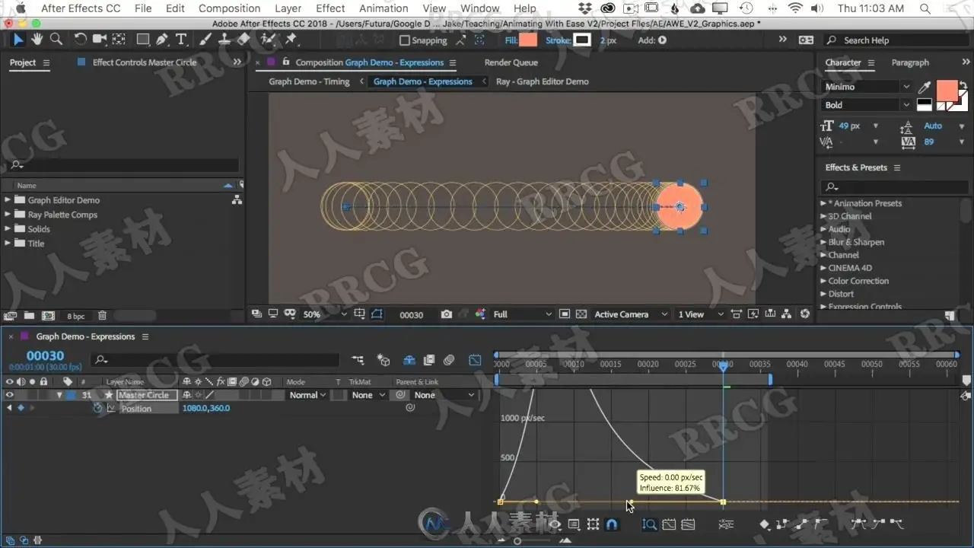Toggle Frame Blending switch in timeline
This screenshot has height=548, width=974.
[x=429, y=360]
